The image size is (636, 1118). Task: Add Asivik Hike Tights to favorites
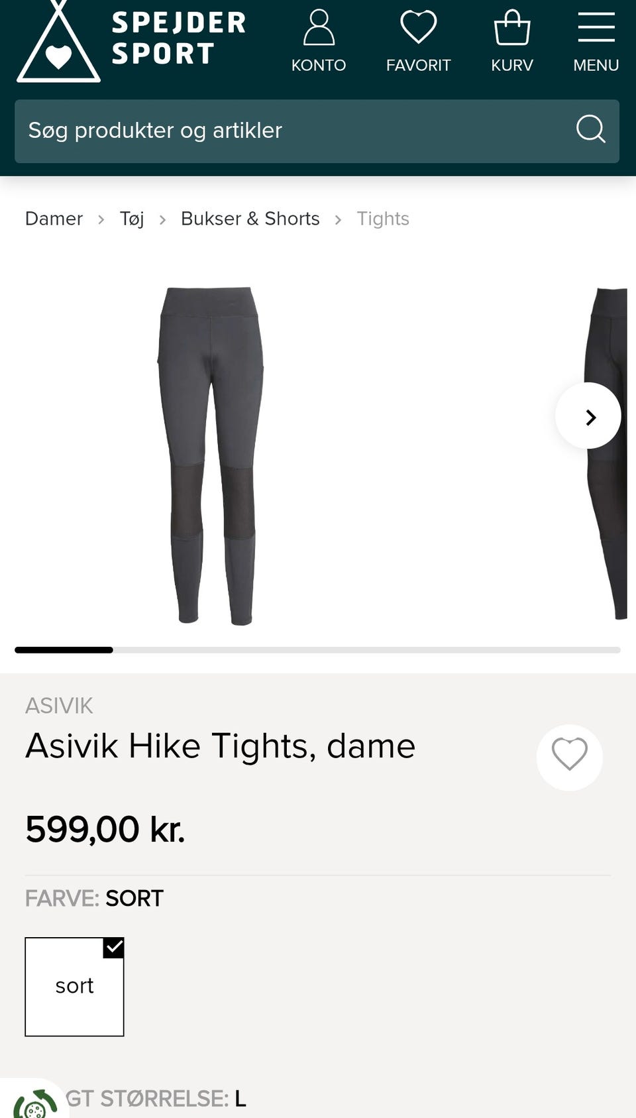tap(569, 757)
